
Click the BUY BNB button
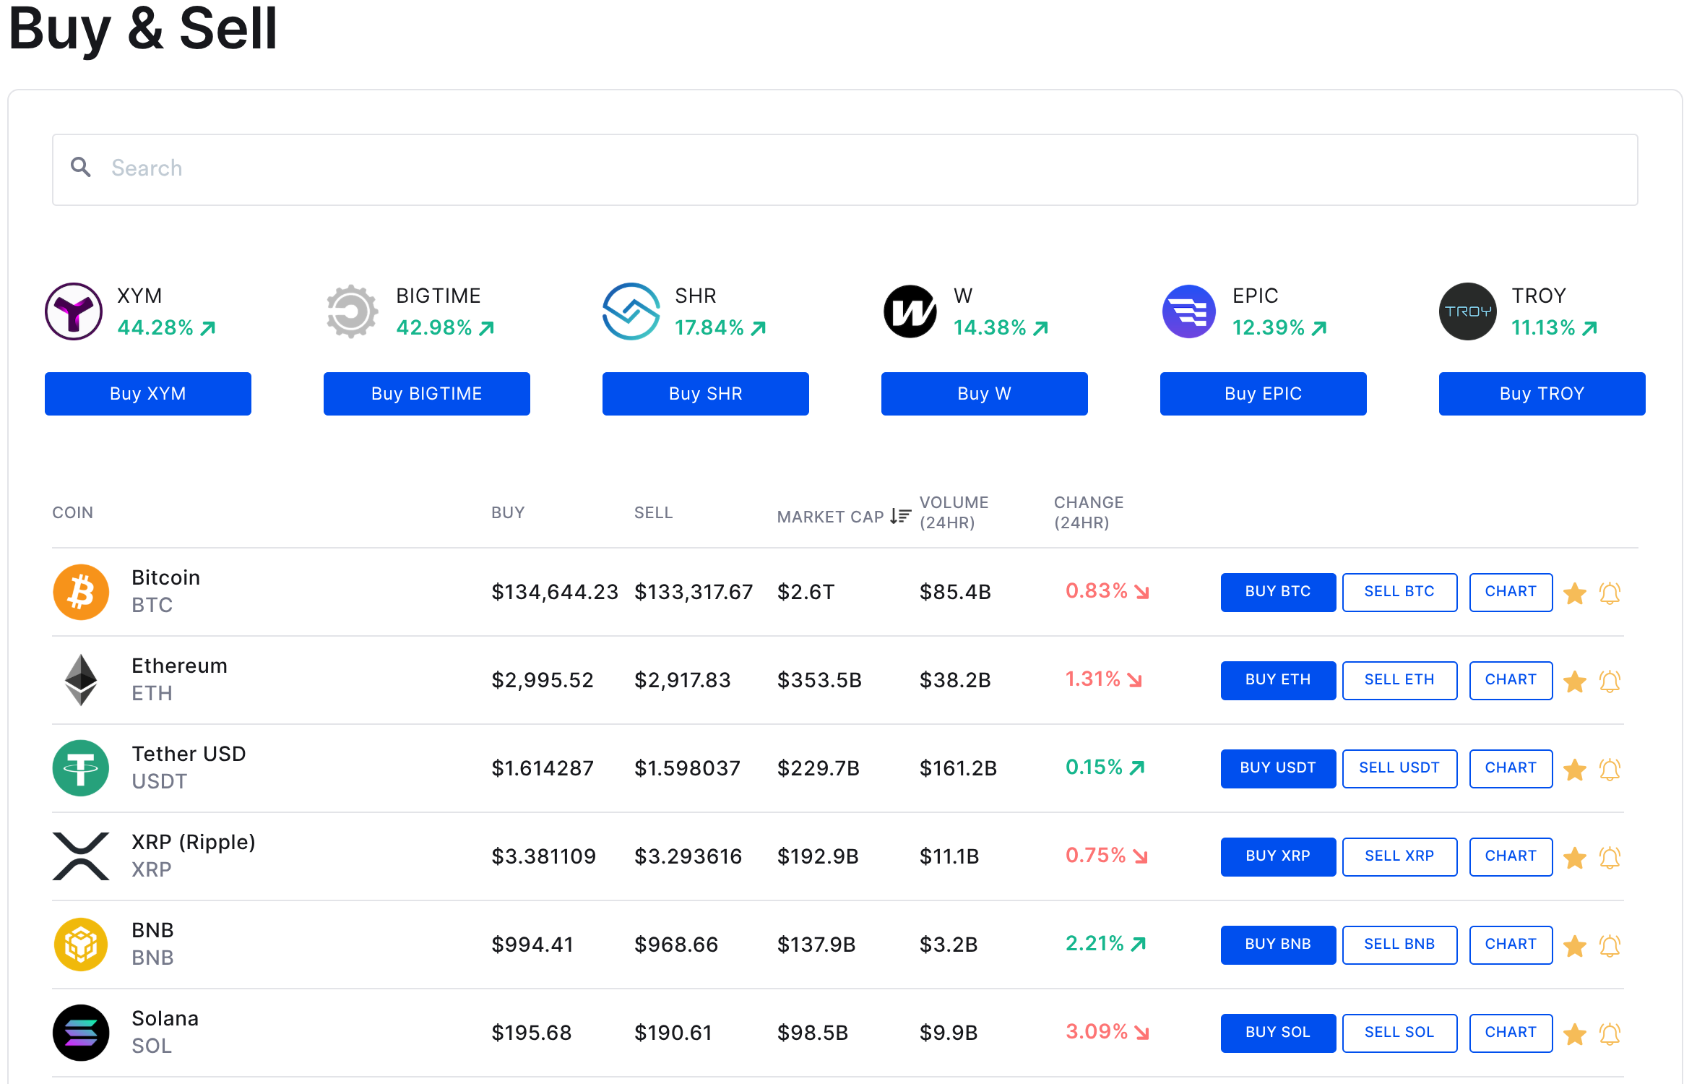click(x=1278, y=945)
